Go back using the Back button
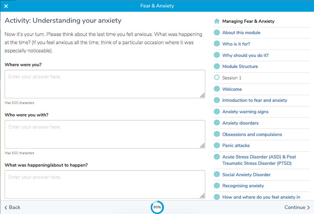Screen dimensions: 314x214 click(x=12, y=207)
